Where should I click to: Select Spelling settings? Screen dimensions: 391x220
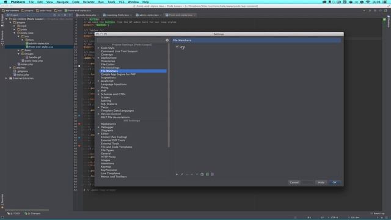[106, 101]
